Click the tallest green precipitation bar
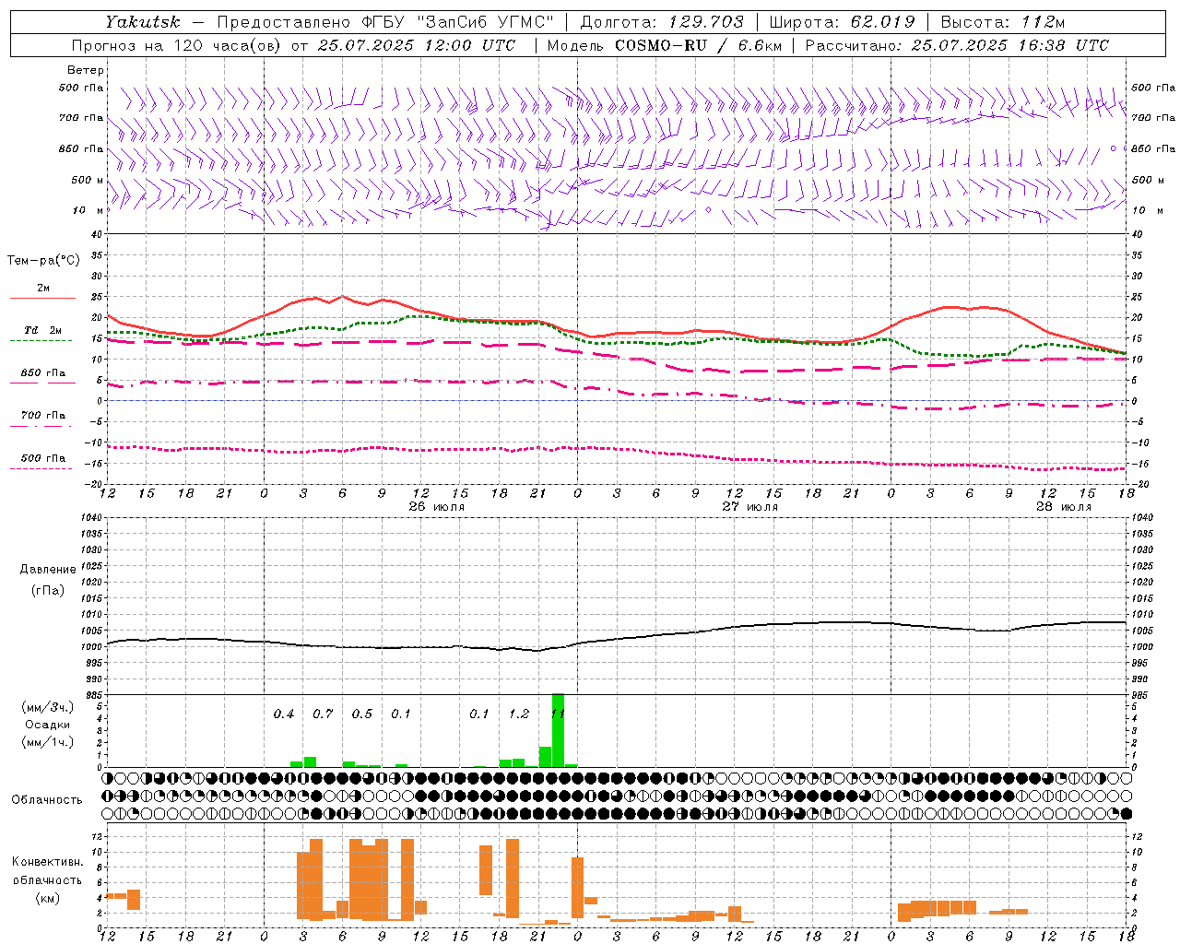Viewport: 1180px width, 944px height. coord(558,730)
